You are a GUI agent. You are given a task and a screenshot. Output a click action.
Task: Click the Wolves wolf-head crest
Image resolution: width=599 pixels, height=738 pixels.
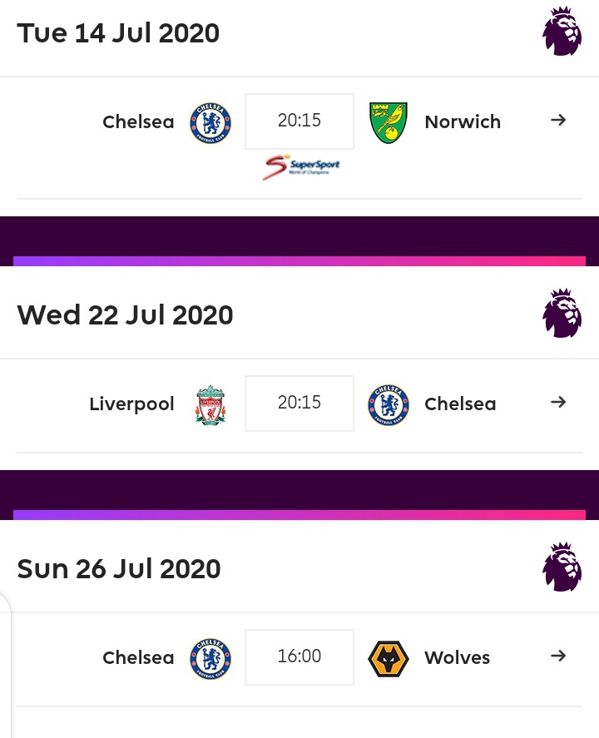pyautogui.click(x=388, y=658)
